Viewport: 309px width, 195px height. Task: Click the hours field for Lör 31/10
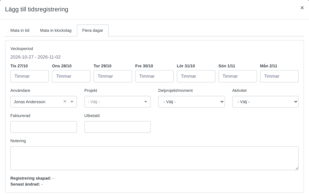(x=196, y=76)
